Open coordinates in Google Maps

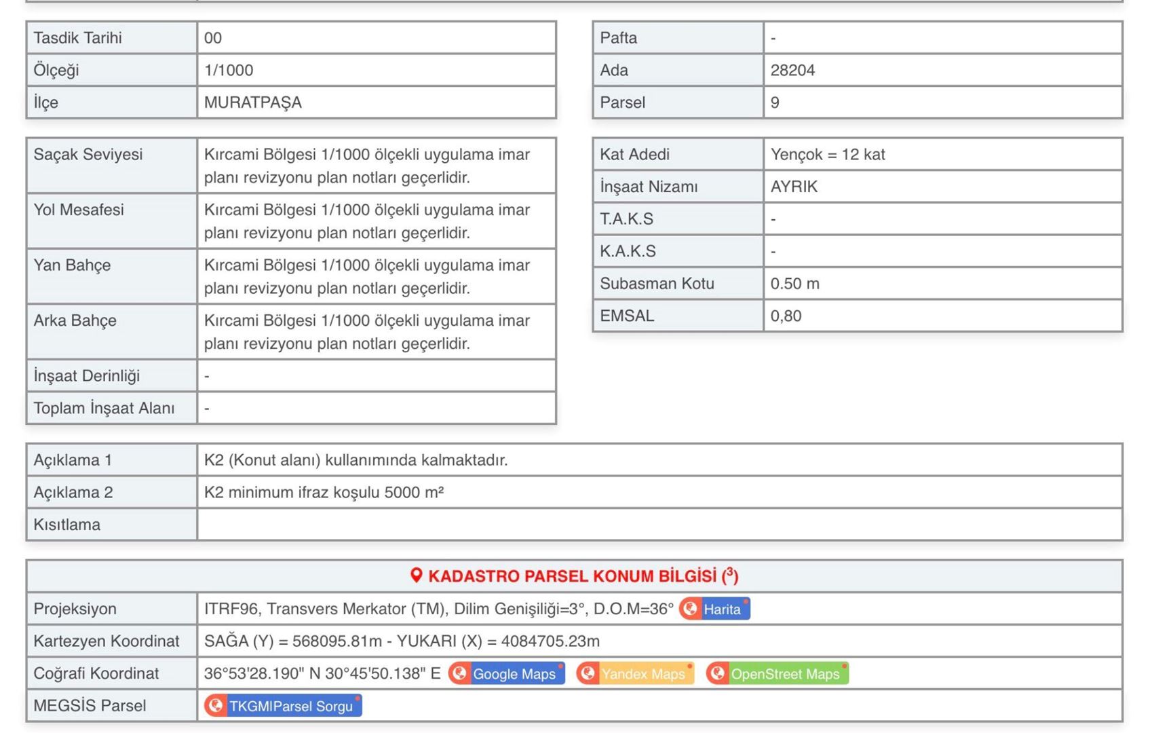(514, 674)
